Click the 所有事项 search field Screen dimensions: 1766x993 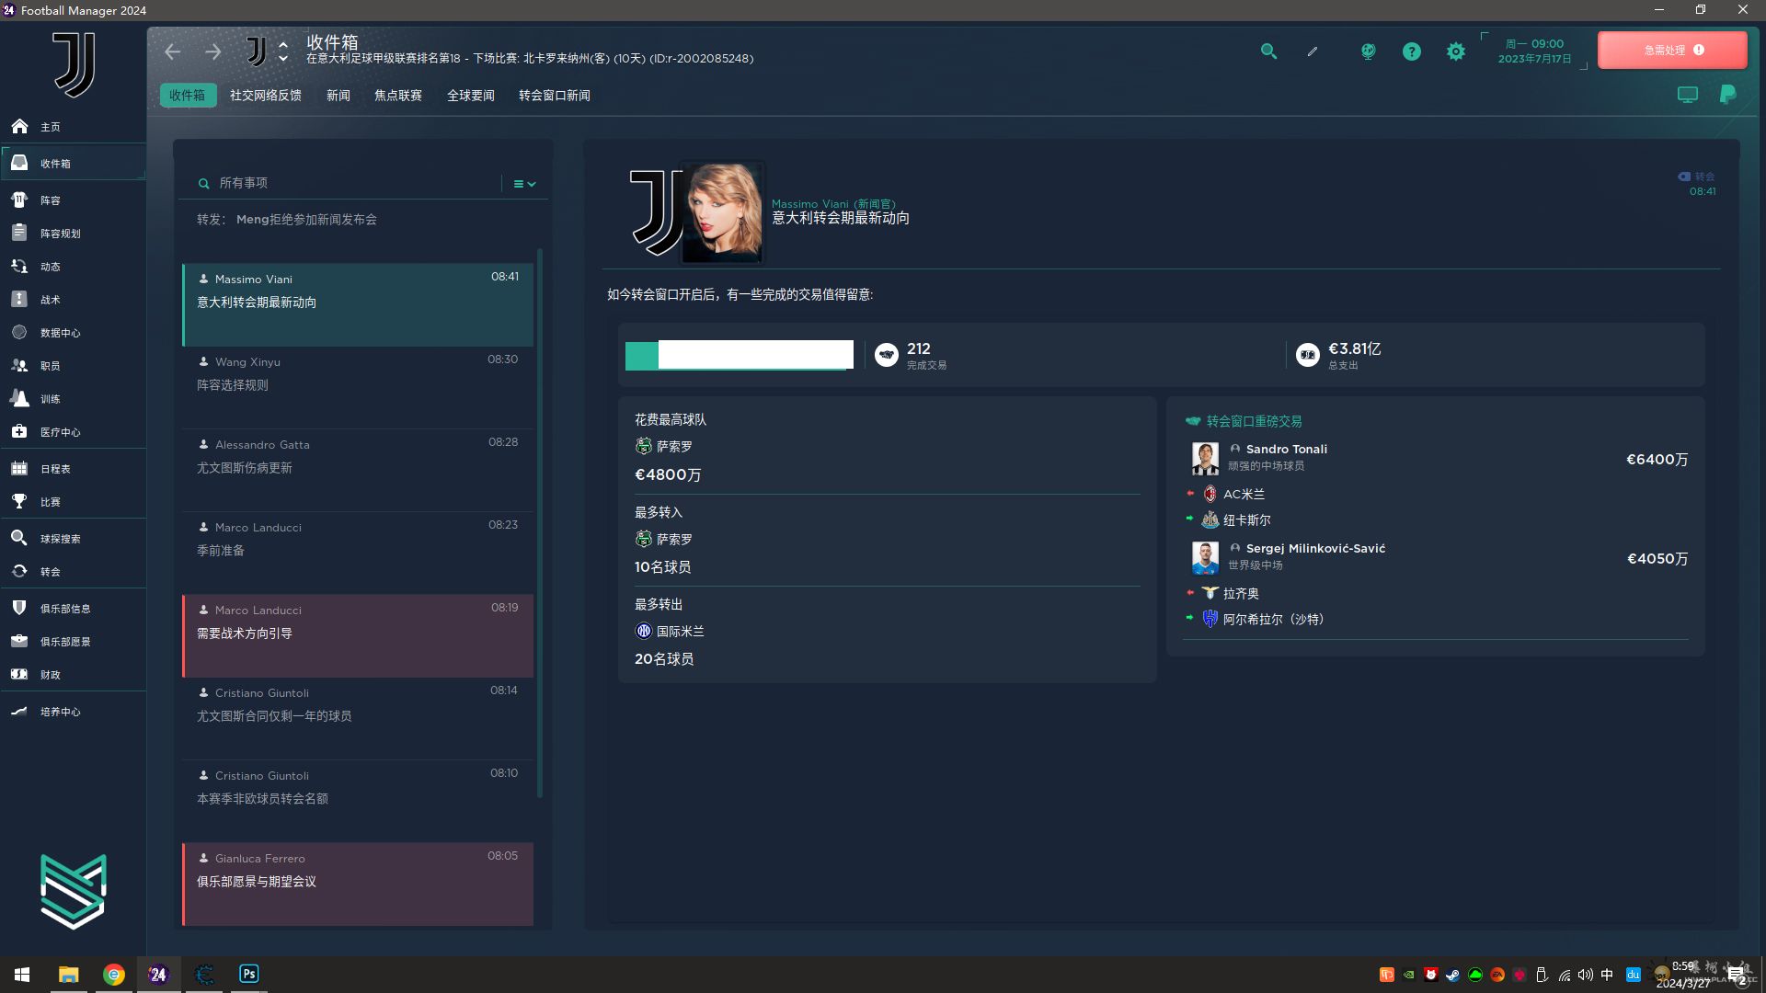click(350, 183)
